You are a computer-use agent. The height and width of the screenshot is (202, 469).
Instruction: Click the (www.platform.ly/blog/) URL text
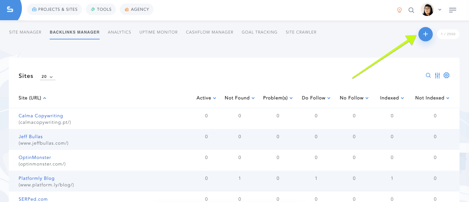pyautogui.click(x=46, y=185)
